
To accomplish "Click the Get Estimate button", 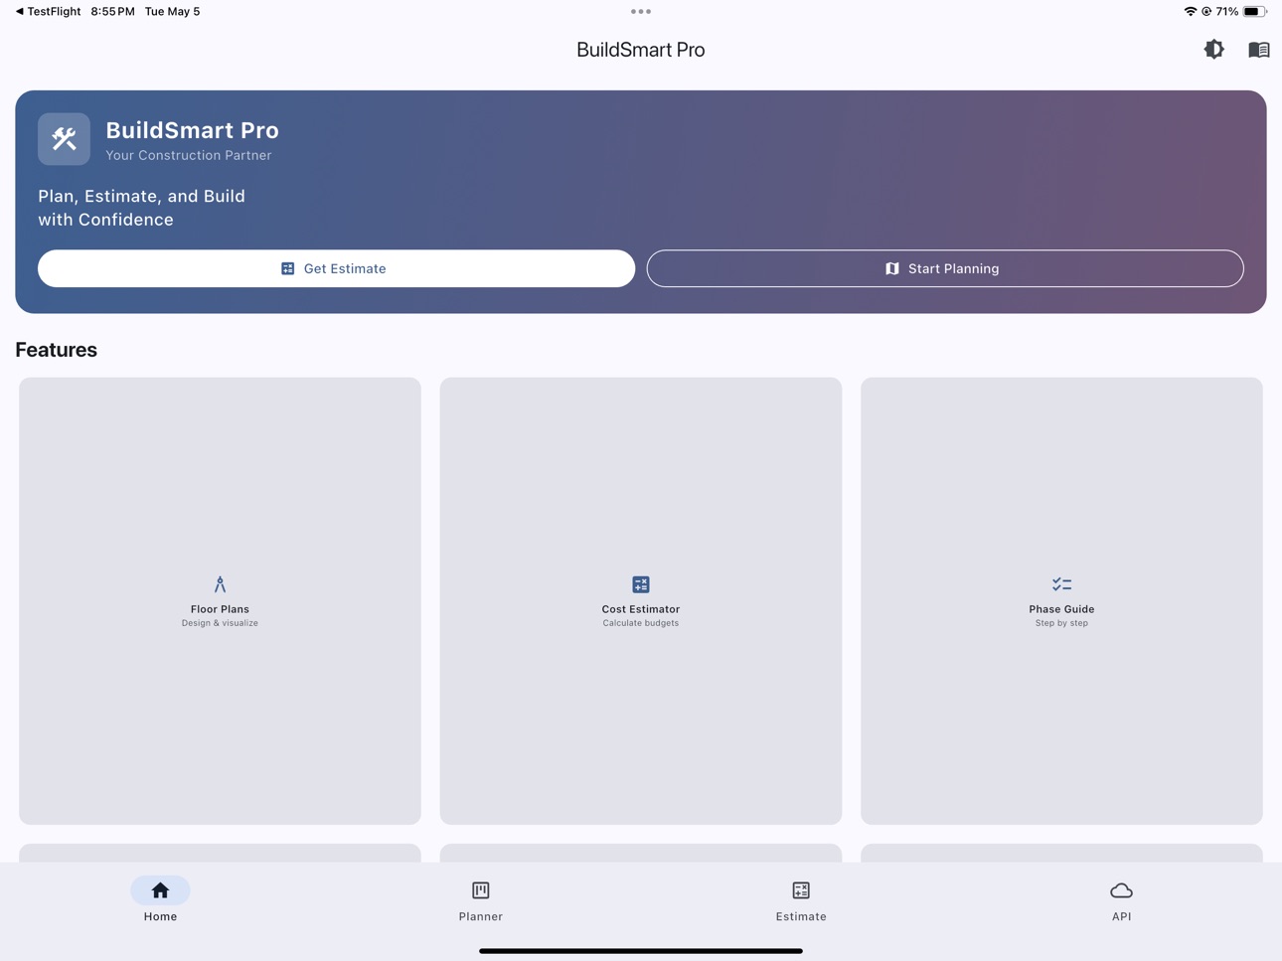I will pos(336,268).
